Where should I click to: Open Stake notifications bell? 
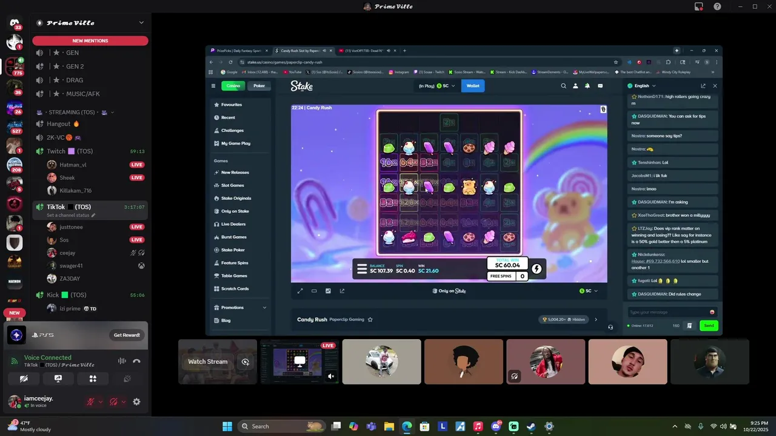coord(587,86)
